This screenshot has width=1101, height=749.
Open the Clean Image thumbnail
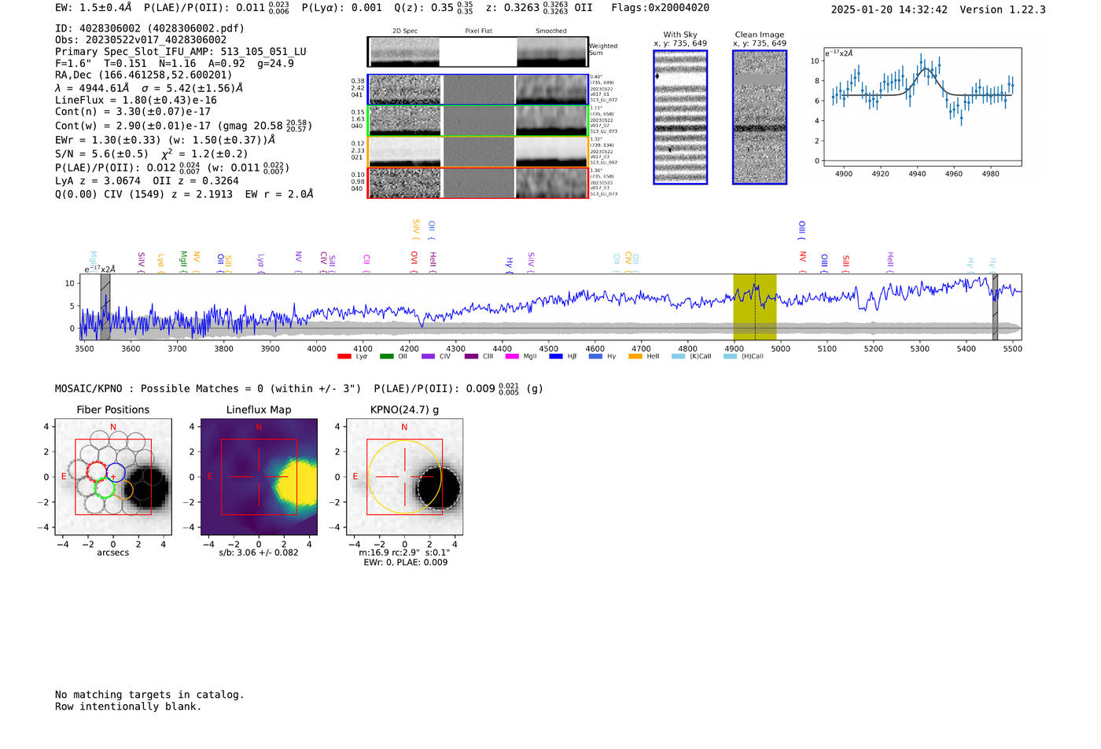[x=760, y=117]
